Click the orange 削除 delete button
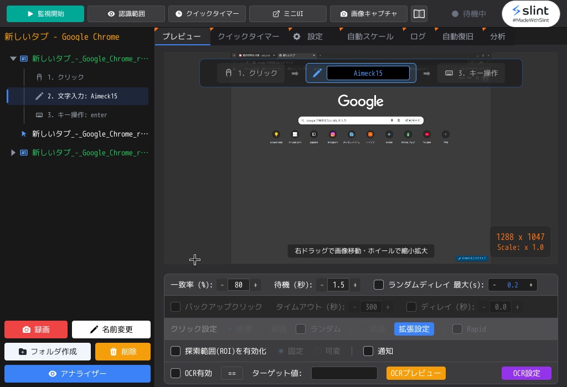This screenshot has height=387, width=567. 123,352
